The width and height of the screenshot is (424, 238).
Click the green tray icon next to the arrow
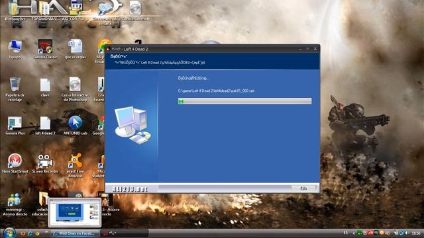(359, 233)
